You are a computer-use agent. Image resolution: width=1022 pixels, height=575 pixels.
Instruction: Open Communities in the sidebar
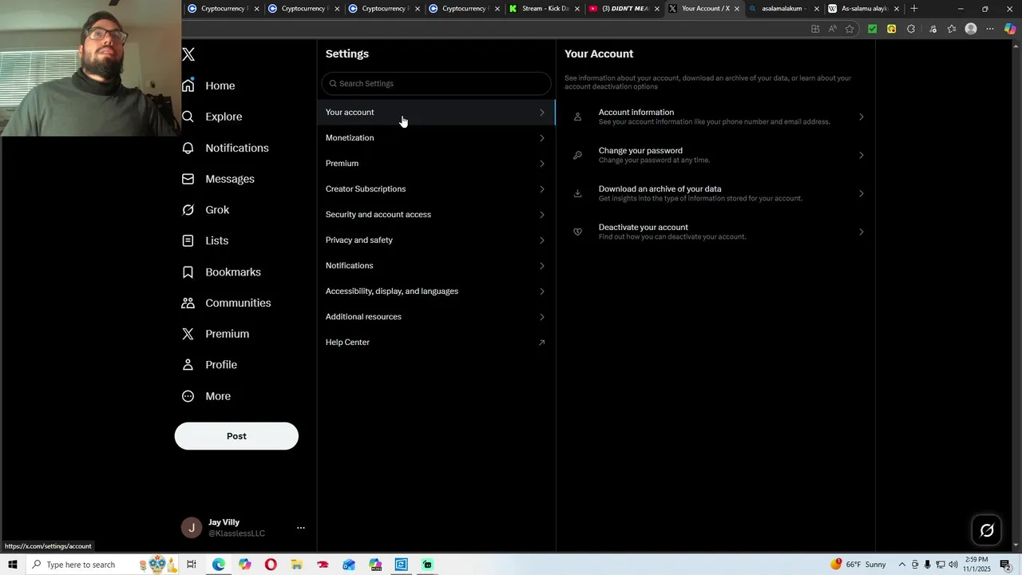point(226,303)
